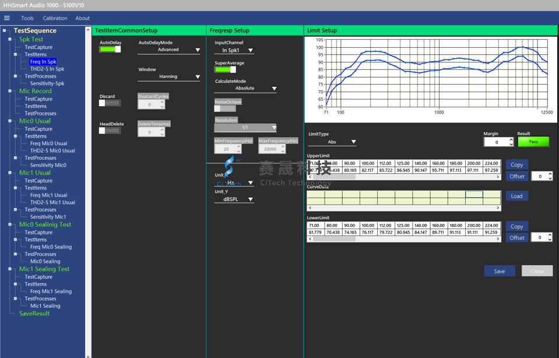This screenshot has height=358, width=559.
Task: Select Freq Mic0 Sealing tree item
Action: point(51,247)
